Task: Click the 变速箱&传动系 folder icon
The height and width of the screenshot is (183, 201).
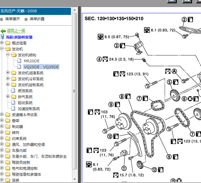Action: tap(8, 114)
